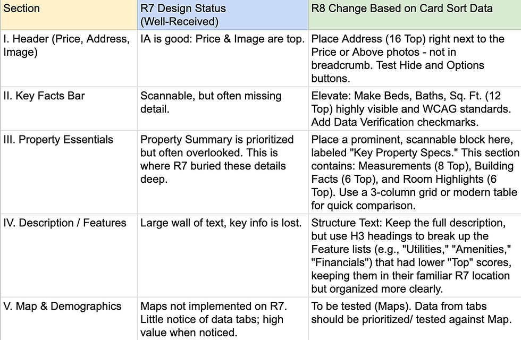The image size is (521, 340).
Task: Click the text Add Data Verification checkmarks
Action: point(394,122)
